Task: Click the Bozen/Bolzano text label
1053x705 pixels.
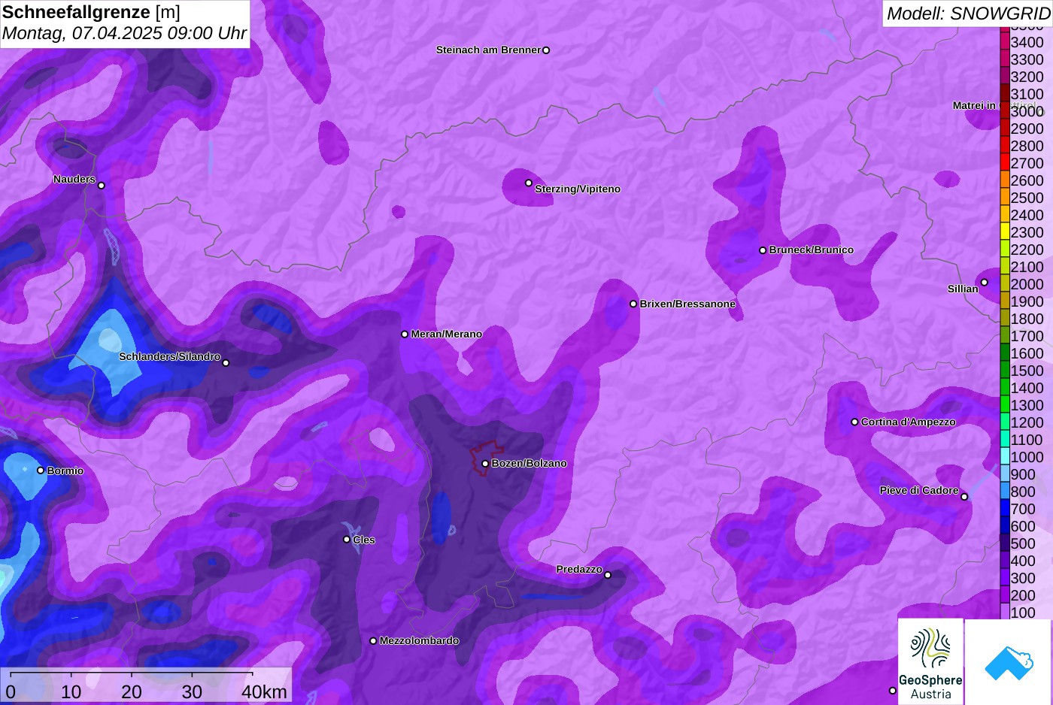Action: pos(530,464)
